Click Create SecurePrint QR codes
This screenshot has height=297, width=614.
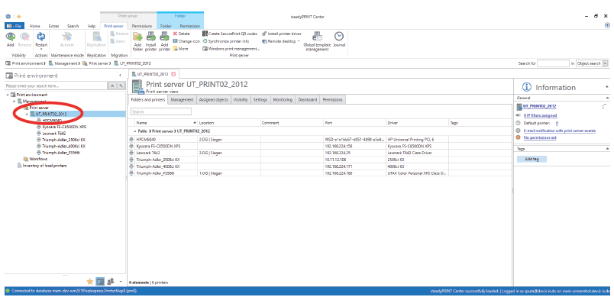(x=230, y=34)
